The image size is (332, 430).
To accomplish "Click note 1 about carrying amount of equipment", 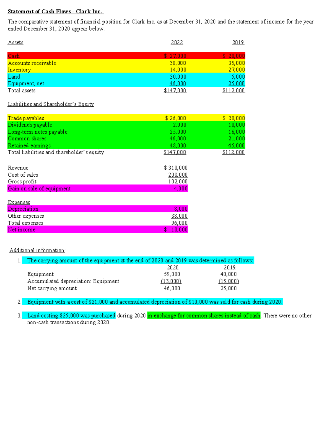I will (x=140, y=261).
